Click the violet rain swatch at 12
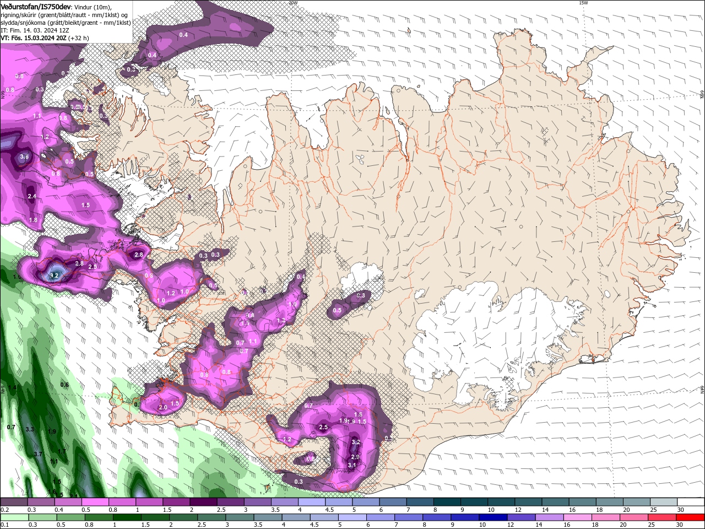 [520, 517]
